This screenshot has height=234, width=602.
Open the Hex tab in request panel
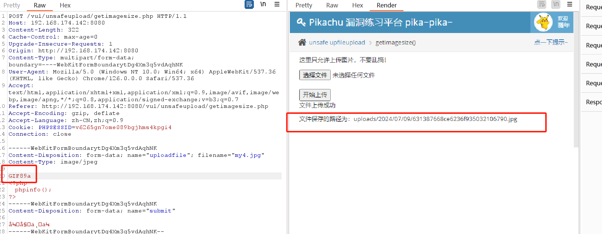(x=65, y=5)
